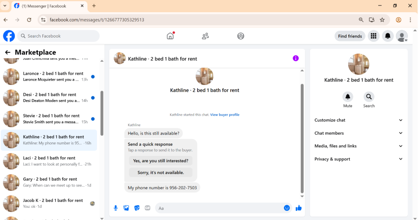Record a voice clip with microphone
This screenshot has width=418, height=220.
click(x=115, y=208)
